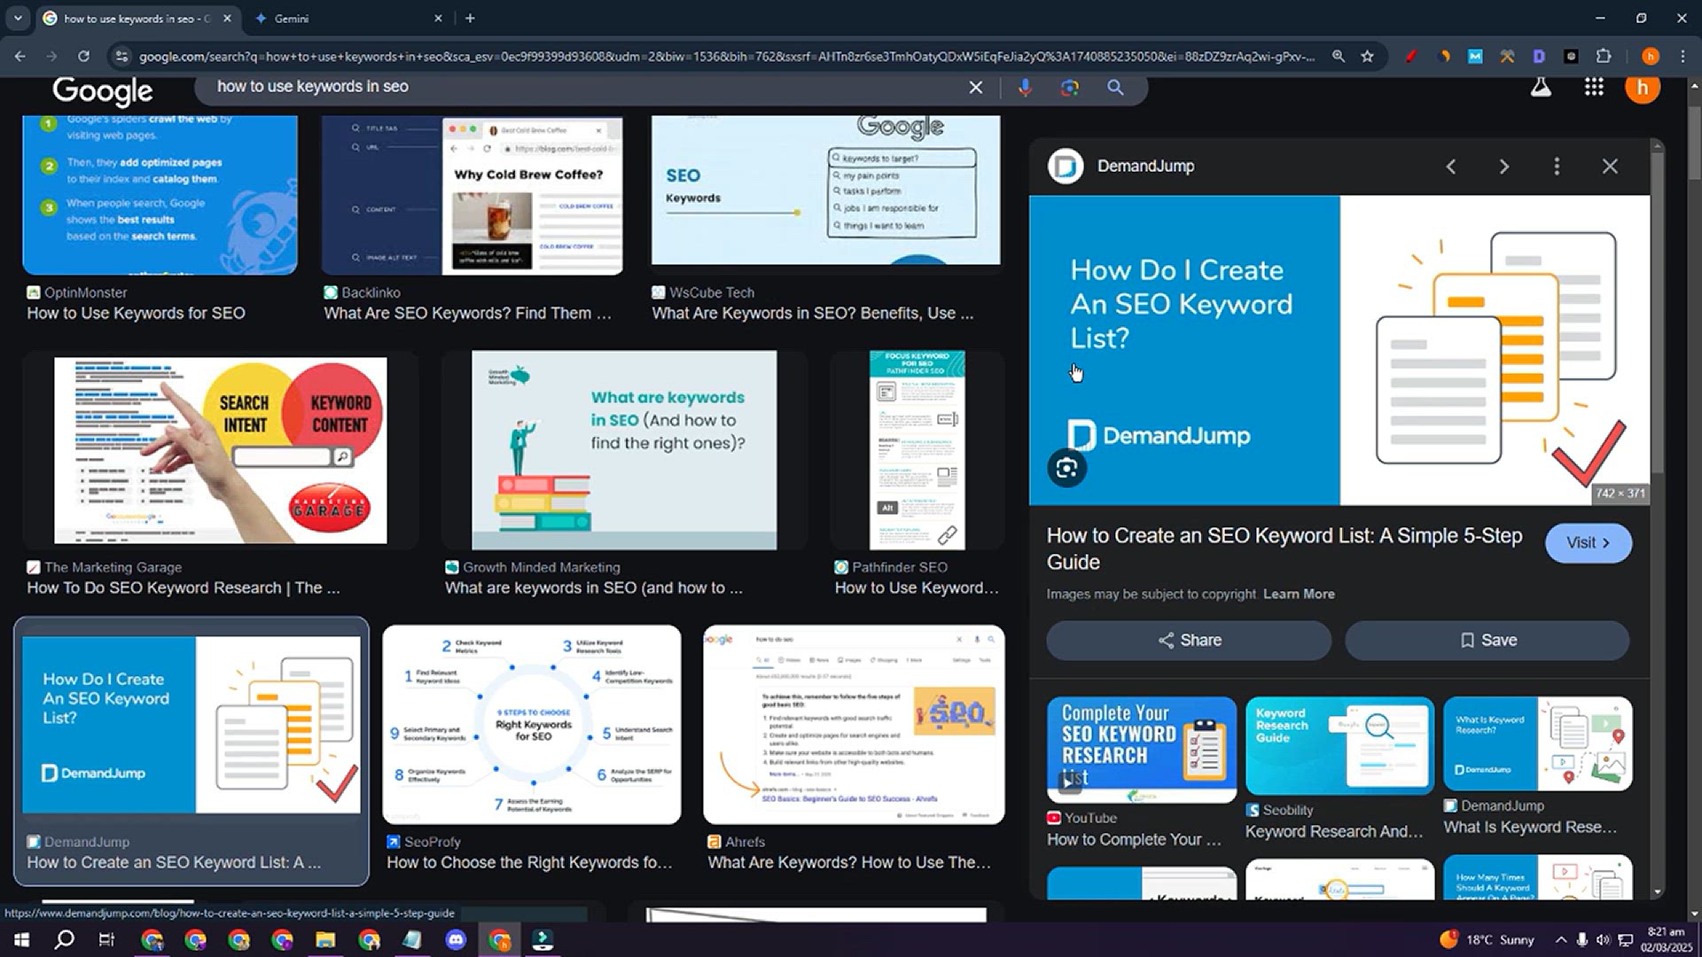Viewport: 1702px width, 957px height.
Task: Open SeoProfy 'Right Keywords for SEO' thumbnail
Action: tap(532, 725)
